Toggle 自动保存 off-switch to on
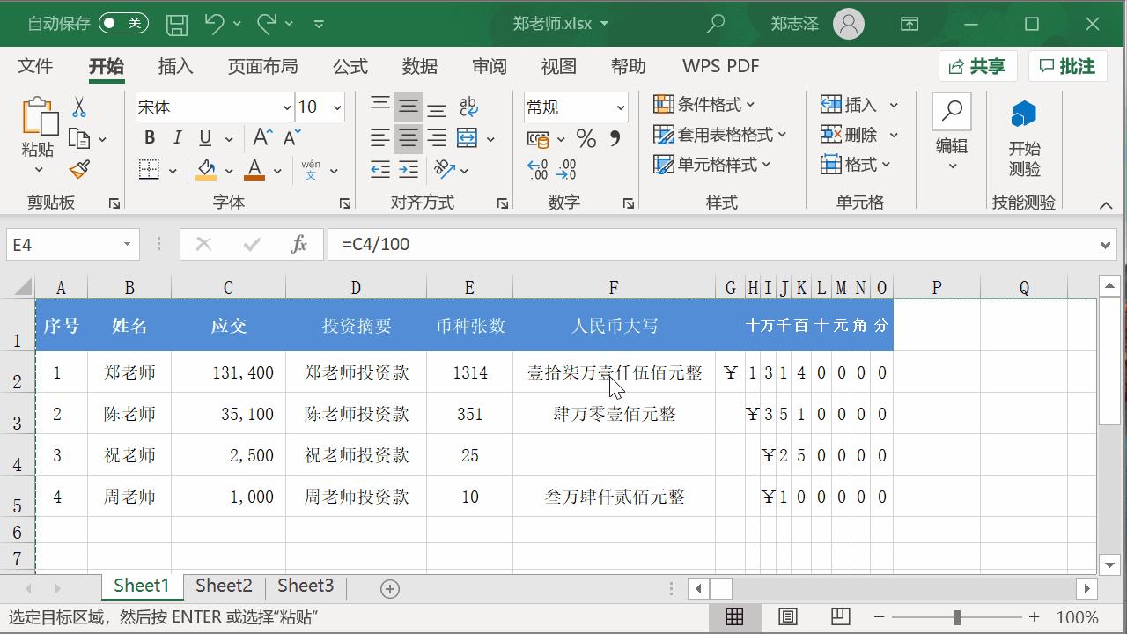 click(x=123, y=23)
